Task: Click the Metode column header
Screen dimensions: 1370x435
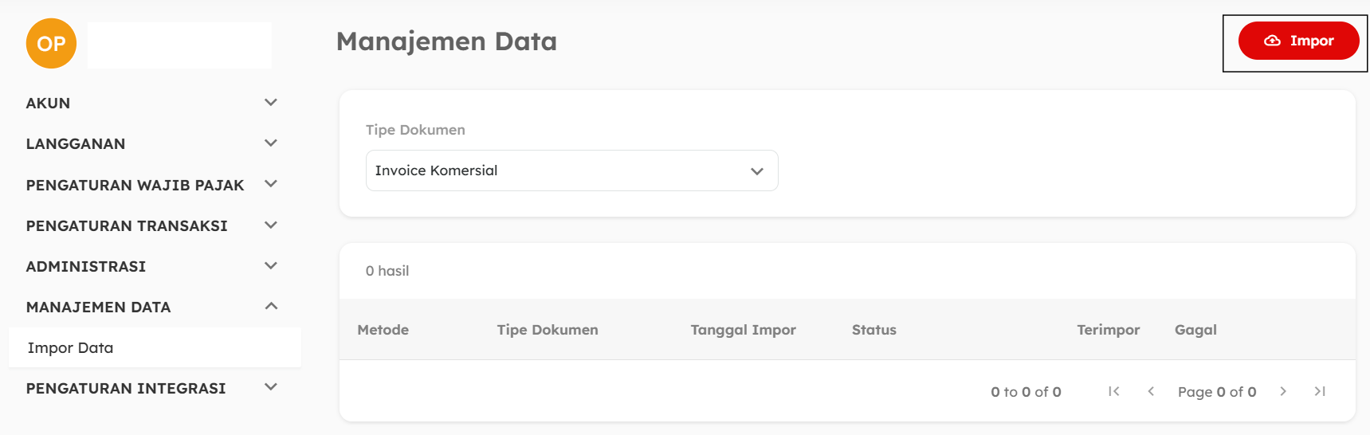Action: [x=383, y=330]
